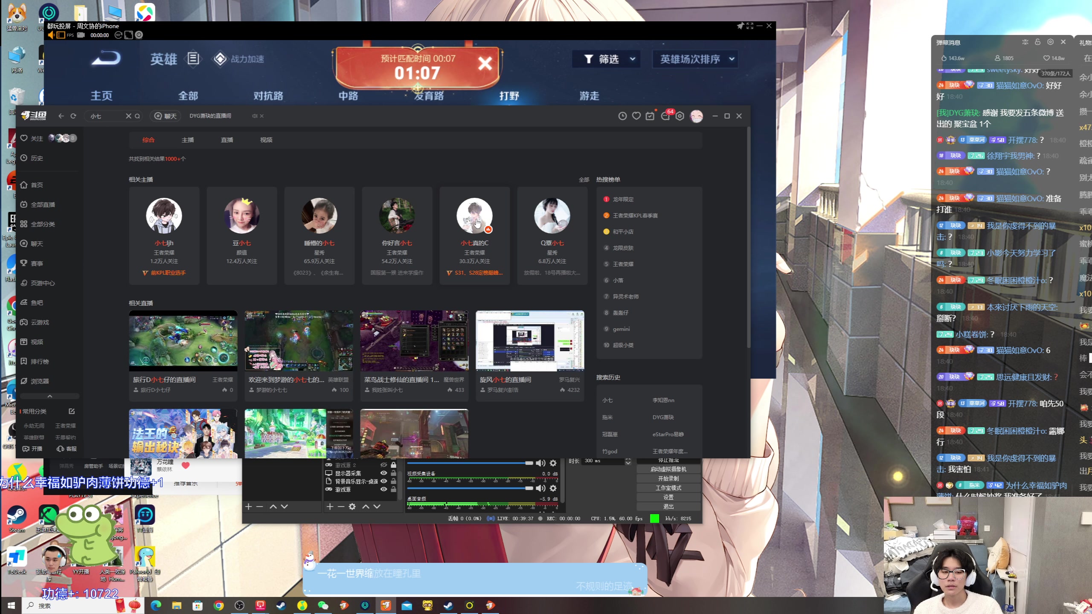Open the 旋风小七的直播间 stream thumbnail

529,341
